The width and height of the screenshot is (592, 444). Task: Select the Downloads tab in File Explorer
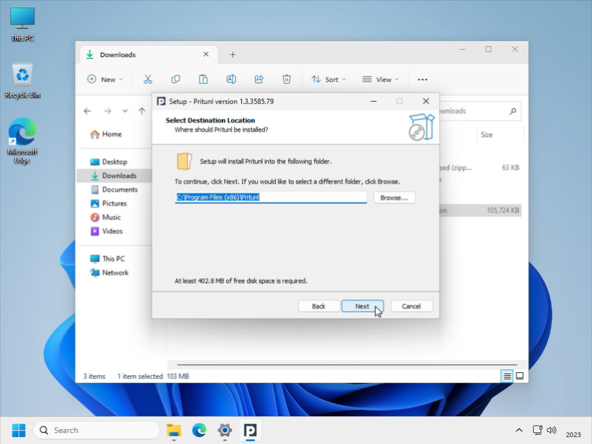(149, 55)
